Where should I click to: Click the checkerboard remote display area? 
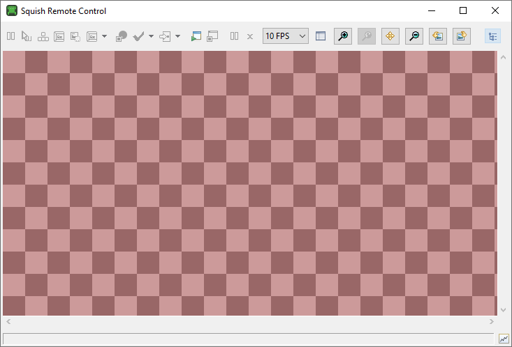[249, 183]
